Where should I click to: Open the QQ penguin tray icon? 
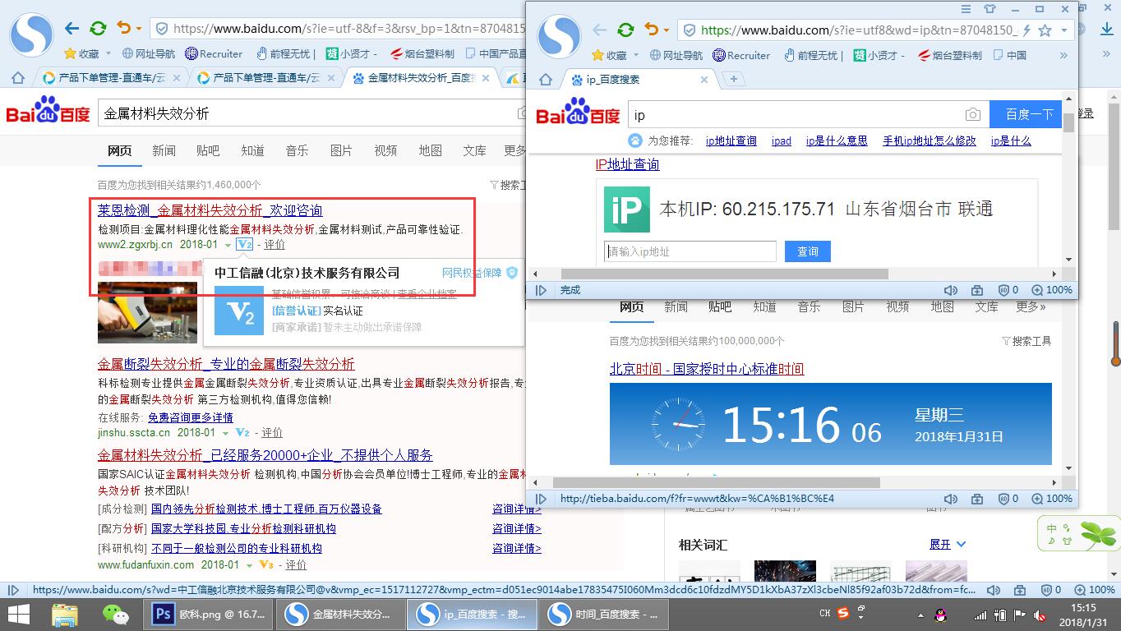click(x=941, y=615)
